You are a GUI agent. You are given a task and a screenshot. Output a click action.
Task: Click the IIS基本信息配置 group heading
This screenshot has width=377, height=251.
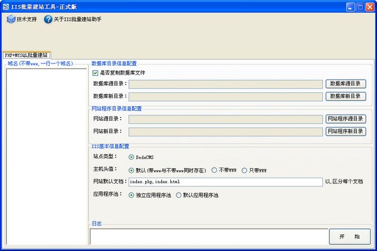(111, 146)
